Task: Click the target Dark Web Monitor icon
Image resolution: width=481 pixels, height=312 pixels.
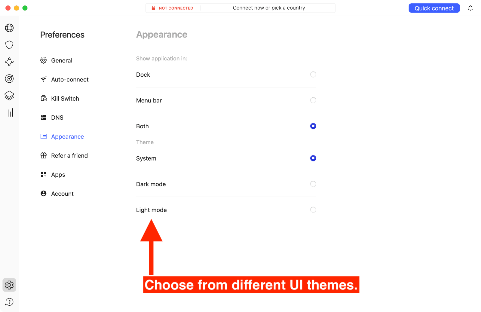Action: coord(9,78)
